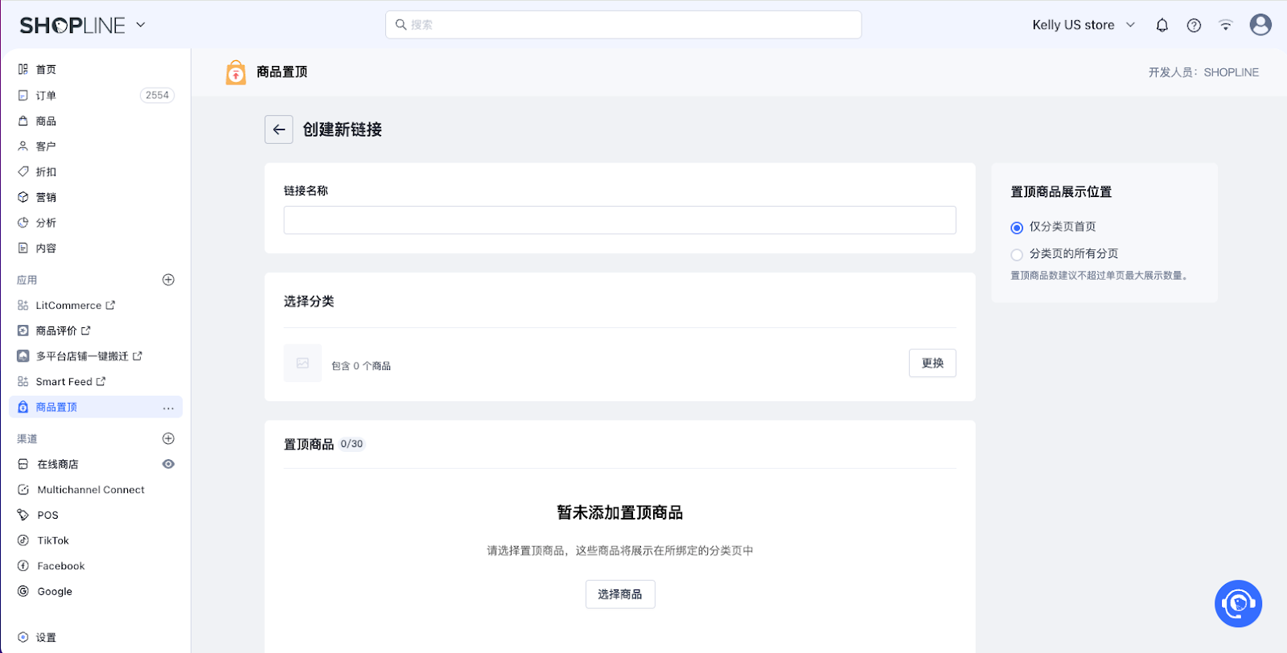Screen dimensions: 1287x653
Task: Click the 订单 orders icon
Action: click(x=23, y=96)
